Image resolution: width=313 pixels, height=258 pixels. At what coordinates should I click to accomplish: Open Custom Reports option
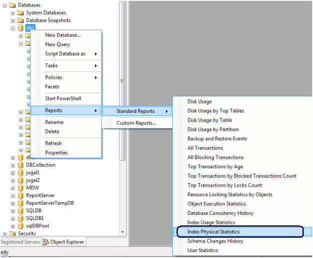point(136,123)
